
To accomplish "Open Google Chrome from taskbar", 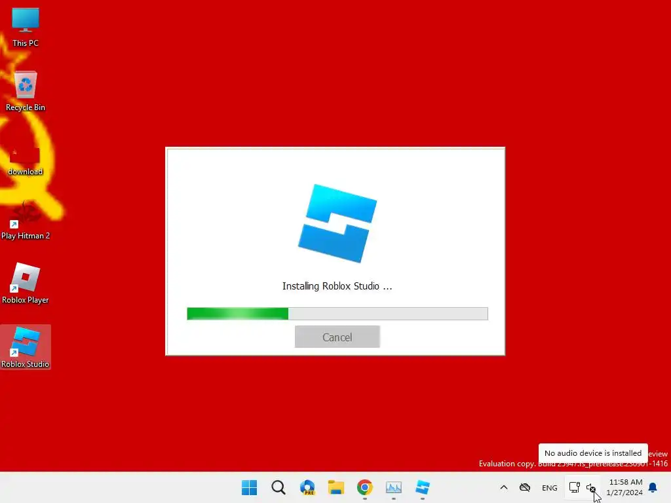I will [364, 487].
